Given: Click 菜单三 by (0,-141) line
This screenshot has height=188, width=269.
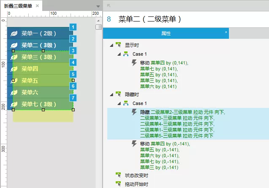Looking at the screenshot, I should [x=159, y=167].
